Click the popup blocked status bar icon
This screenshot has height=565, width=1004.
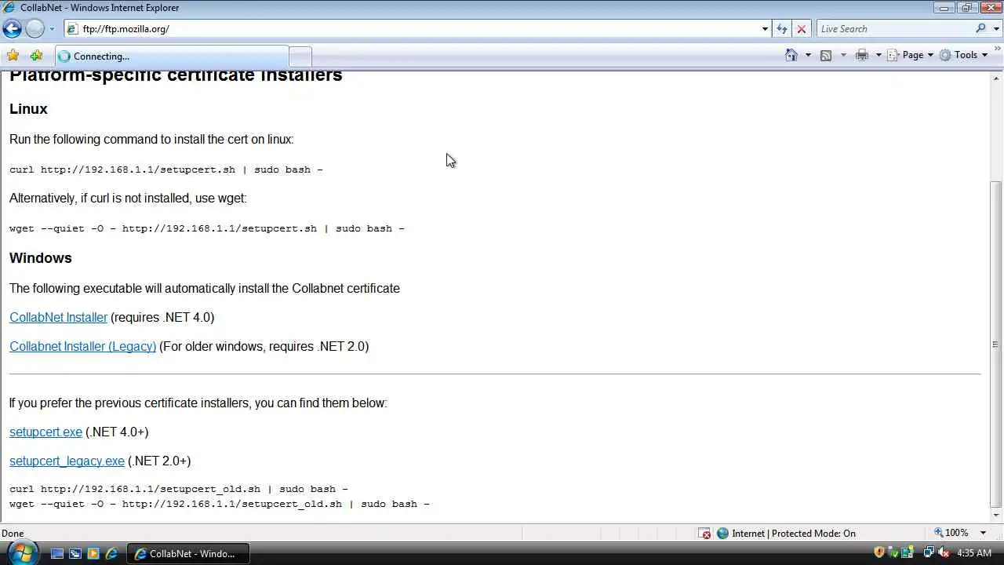705,534
